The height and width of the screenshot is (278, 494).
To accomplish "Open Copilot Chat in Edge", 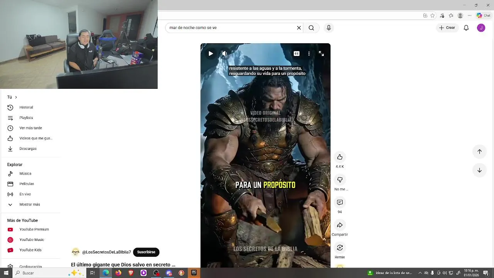I will pos(484,16).
